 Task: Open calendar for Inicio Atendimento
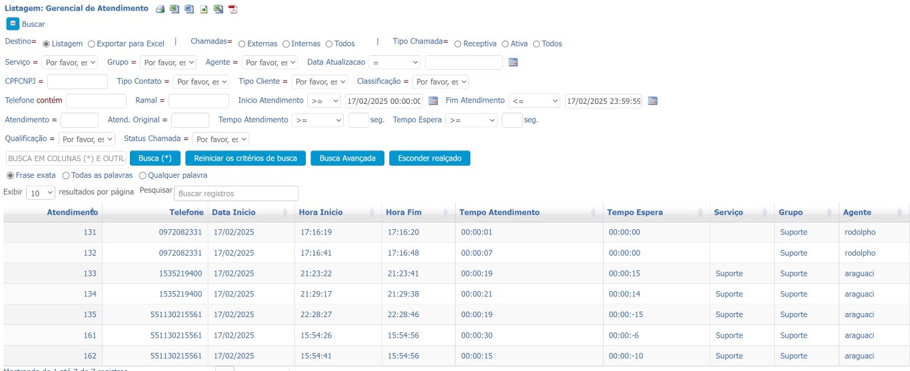click(x=433, y=101)
